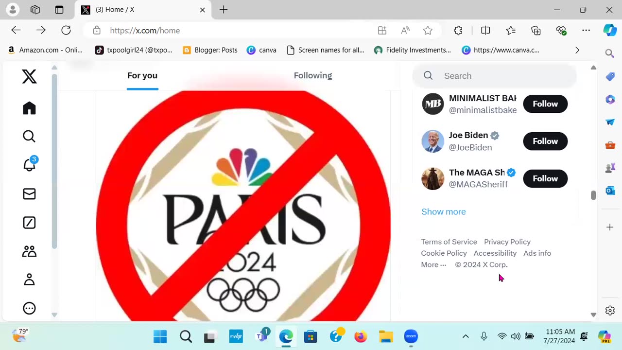Open the Edge sidebar Shopping tag icon
Image resolution: width=622 pixels, height=350 pixels.
(610, 76)
